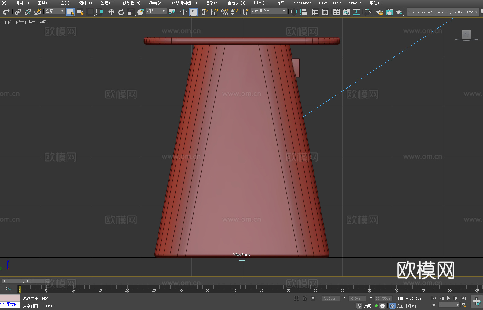Image resolution: width=483 pixels, height=310 pixels.
Task: Click the [左] viewport view label
Action: click(x=11, y=22)
